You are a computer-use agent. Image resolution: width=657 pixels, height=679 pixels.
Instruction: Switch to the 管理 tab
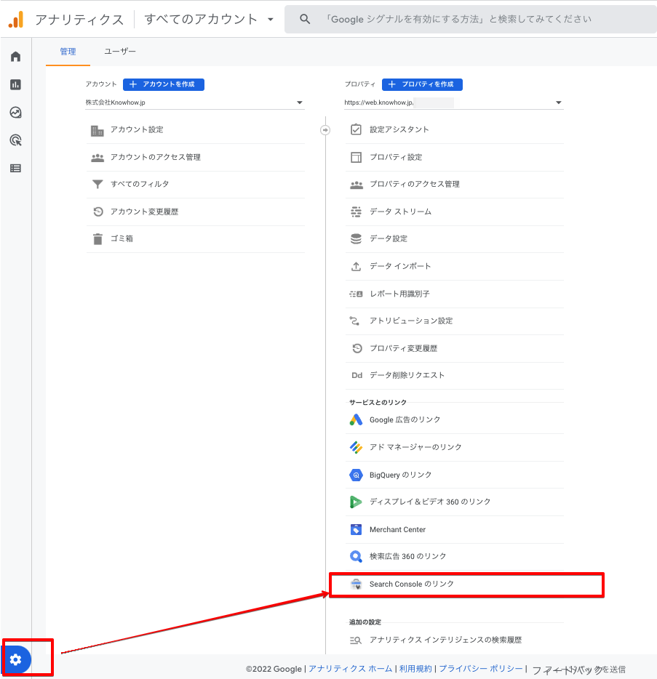(x=68, y=52)
